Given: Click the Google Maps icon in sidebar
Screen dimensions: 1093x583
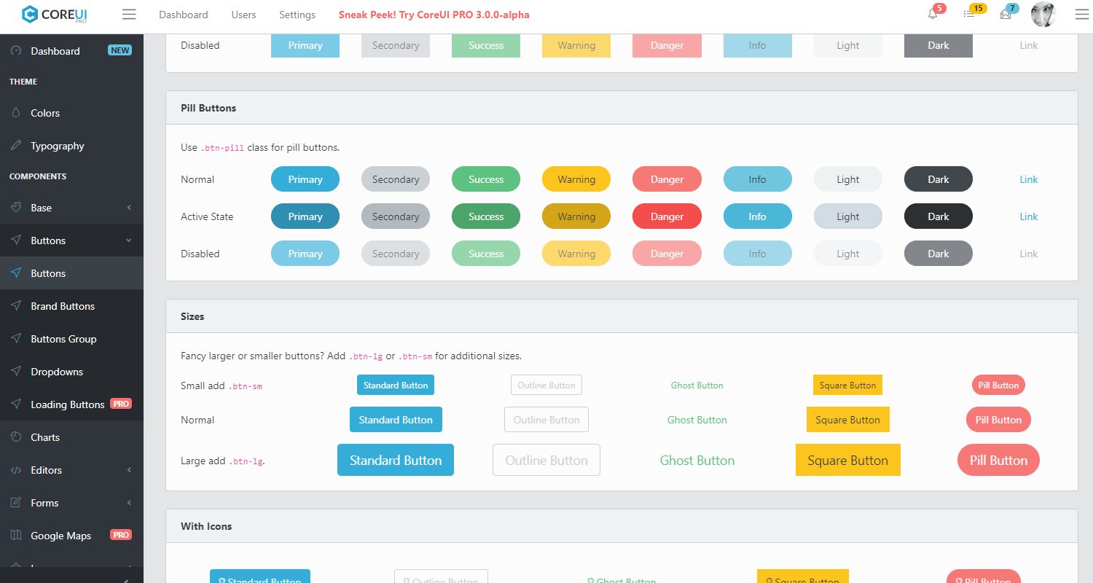Looking at the screenshot, I should tap(16, 536).
